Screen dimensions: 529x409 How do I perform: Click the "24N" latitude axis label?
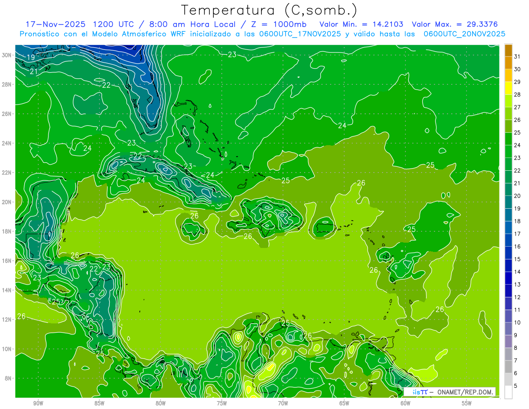7,143
